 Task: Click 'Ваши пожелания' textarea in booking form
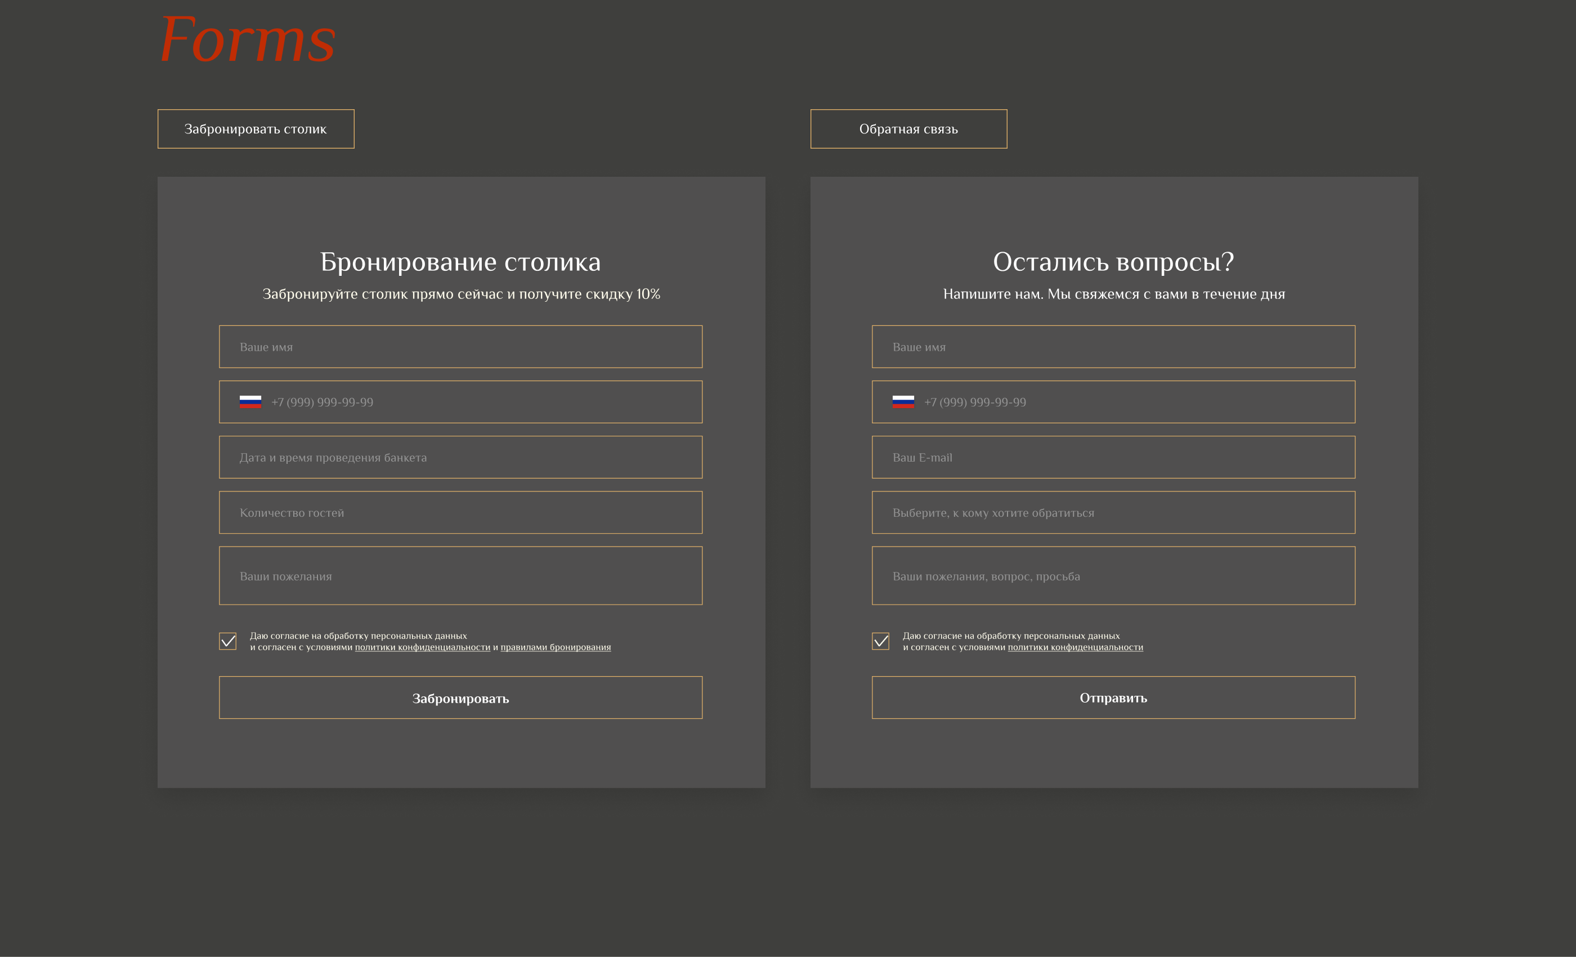click(x=460, y=576)
